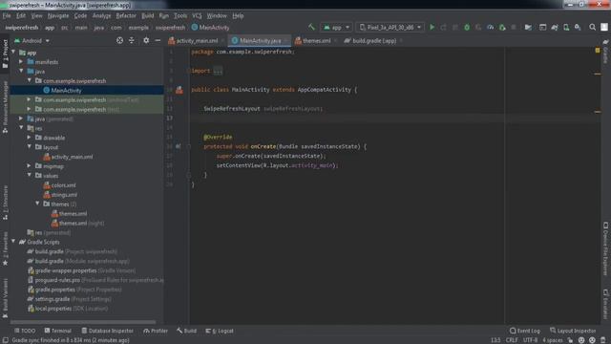Run the app with green play button

tap(432, 28)
